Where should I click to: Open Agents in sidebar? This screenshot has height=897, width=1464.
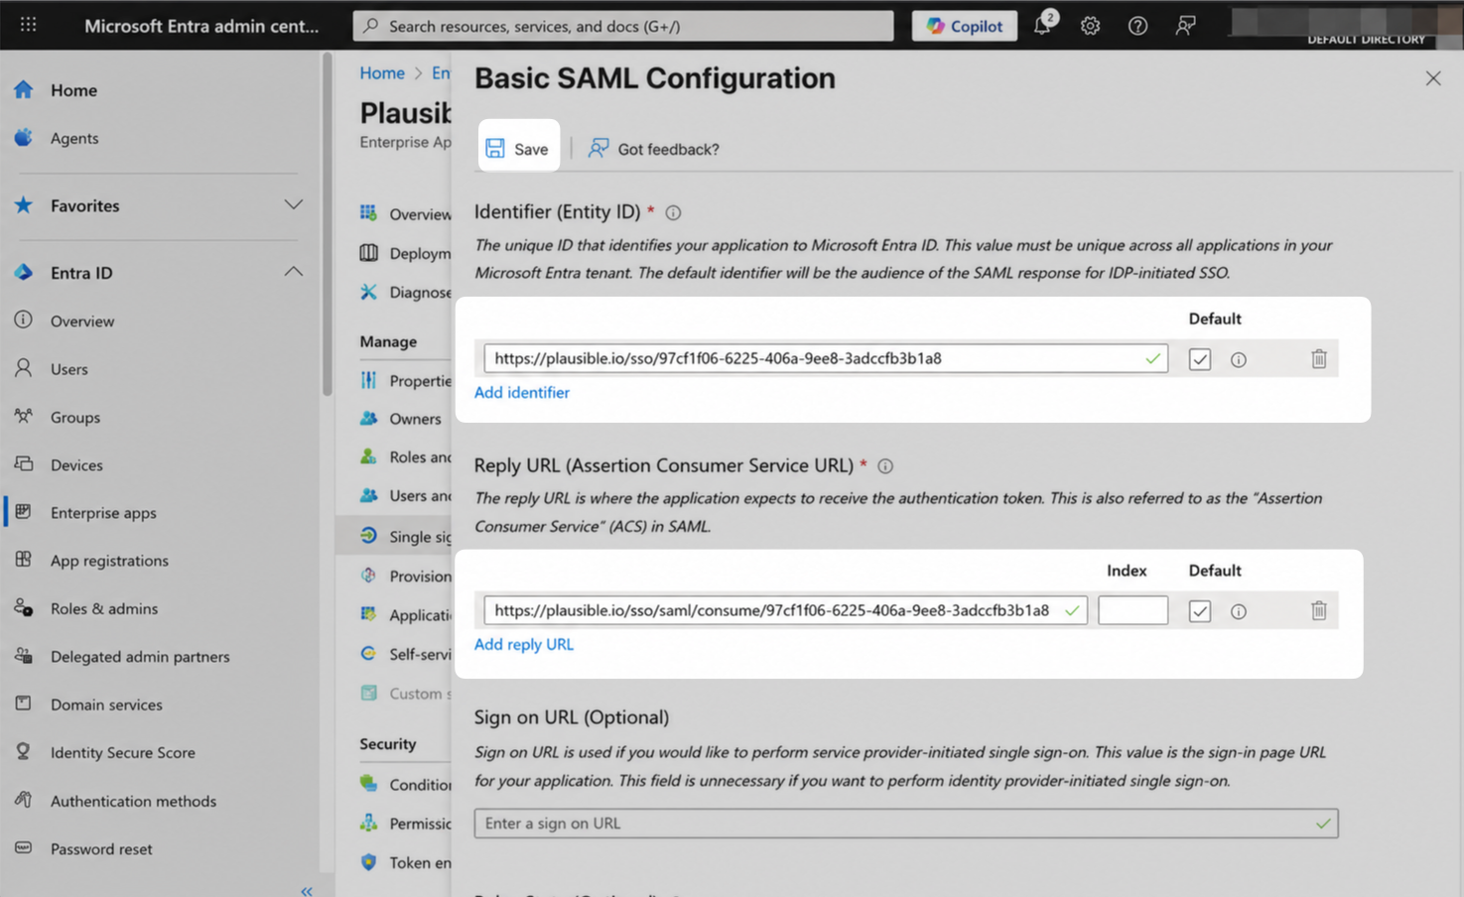(74, 138)
